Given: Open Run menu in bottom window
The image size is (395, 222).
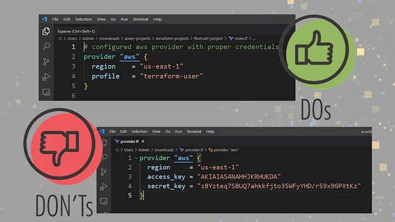Looking at the screenshot, I should (x=178, y=131).
